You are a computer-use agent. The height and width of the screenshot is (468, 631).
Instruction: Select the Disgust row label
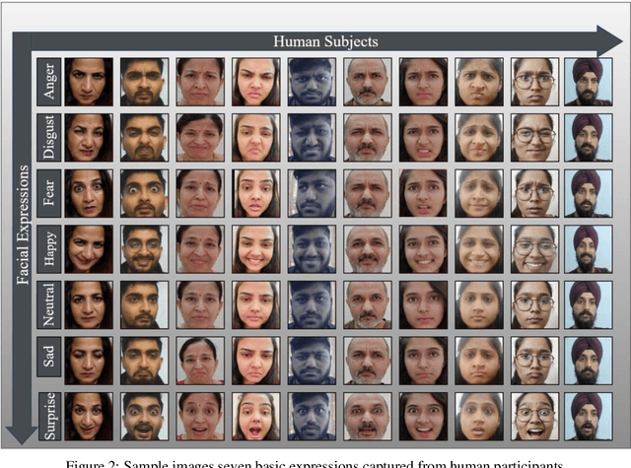pos(47,137)
